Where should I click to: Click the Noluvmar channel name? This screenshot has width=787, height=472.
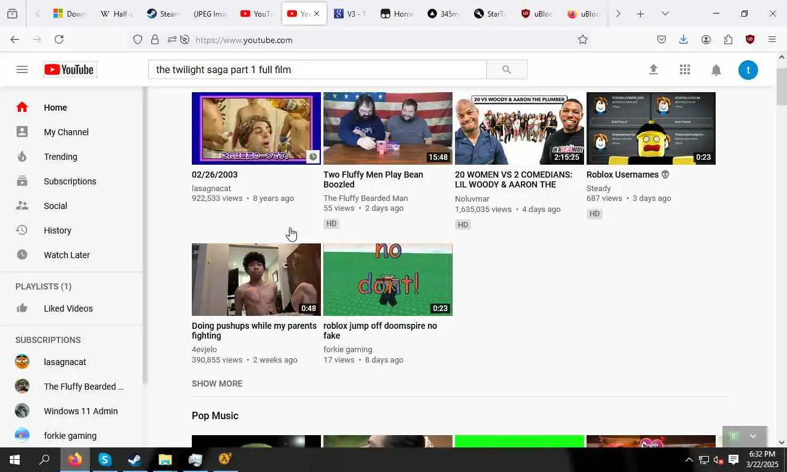tap(472, 199)
